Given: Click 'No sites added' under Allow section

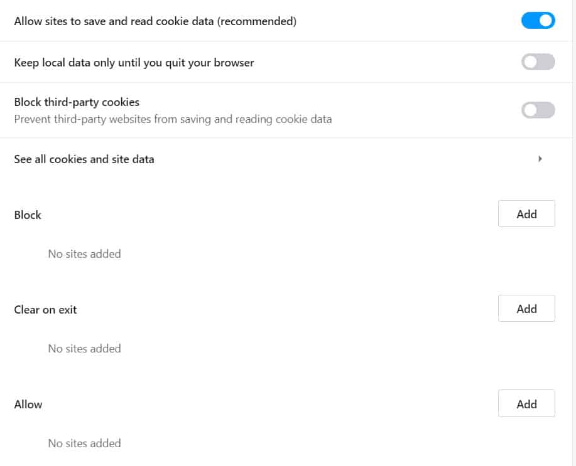Looking at the screenshot, I should click(84, 443).
